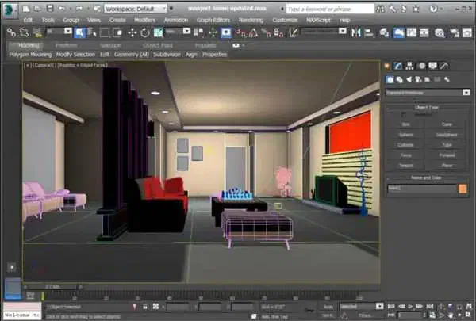Viewport: 476px width, 321px height.
Task: Open the Utilities hammer panel icon
Action: pos(444,66)
